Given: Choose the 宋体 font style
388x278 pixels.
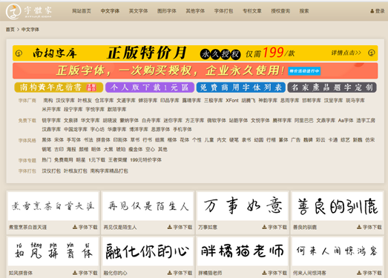Looking at the screenshot, I should 59,140.
